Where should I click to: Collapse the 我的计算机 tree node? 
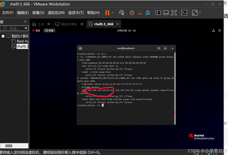3,36
